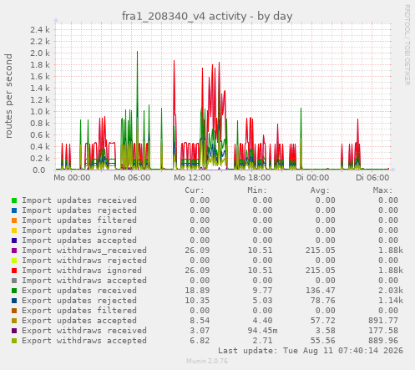This screenshot has height=370, width=415.
Task: Click the 'Mo 06:00' x-axis label
Action: [132, 178]
